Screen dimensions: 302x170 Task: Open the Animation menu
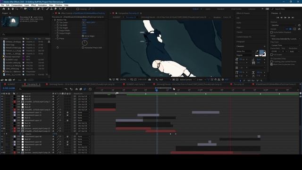point(42,5)
